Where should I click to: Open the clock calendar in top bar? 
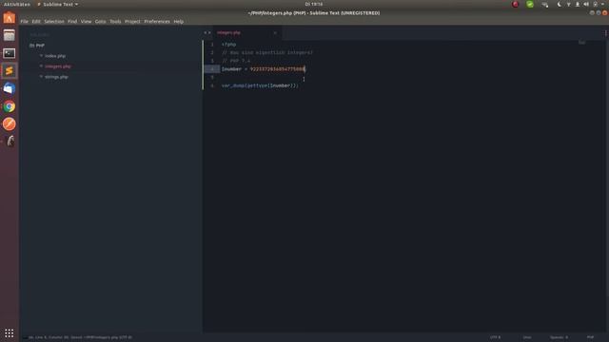[314, 4]
